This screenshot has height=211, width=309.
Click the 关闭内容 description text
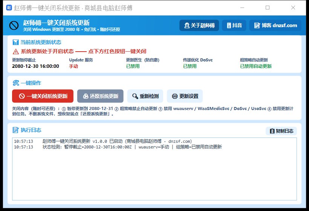[x=153, y=111]
